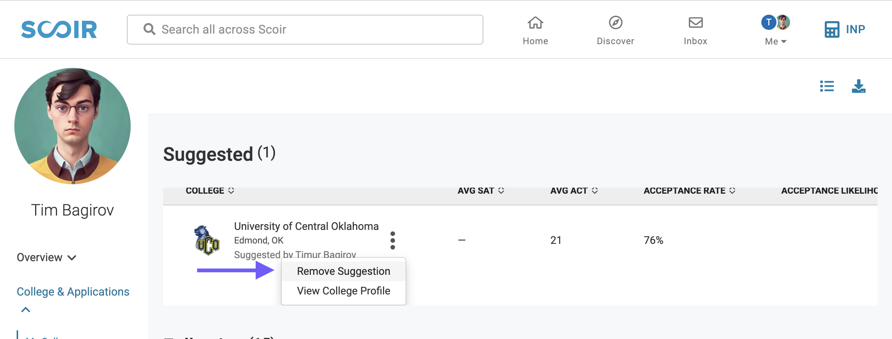The image size is (892, 339).
Task: Collapse the College & Applications section
Action: 25,310
